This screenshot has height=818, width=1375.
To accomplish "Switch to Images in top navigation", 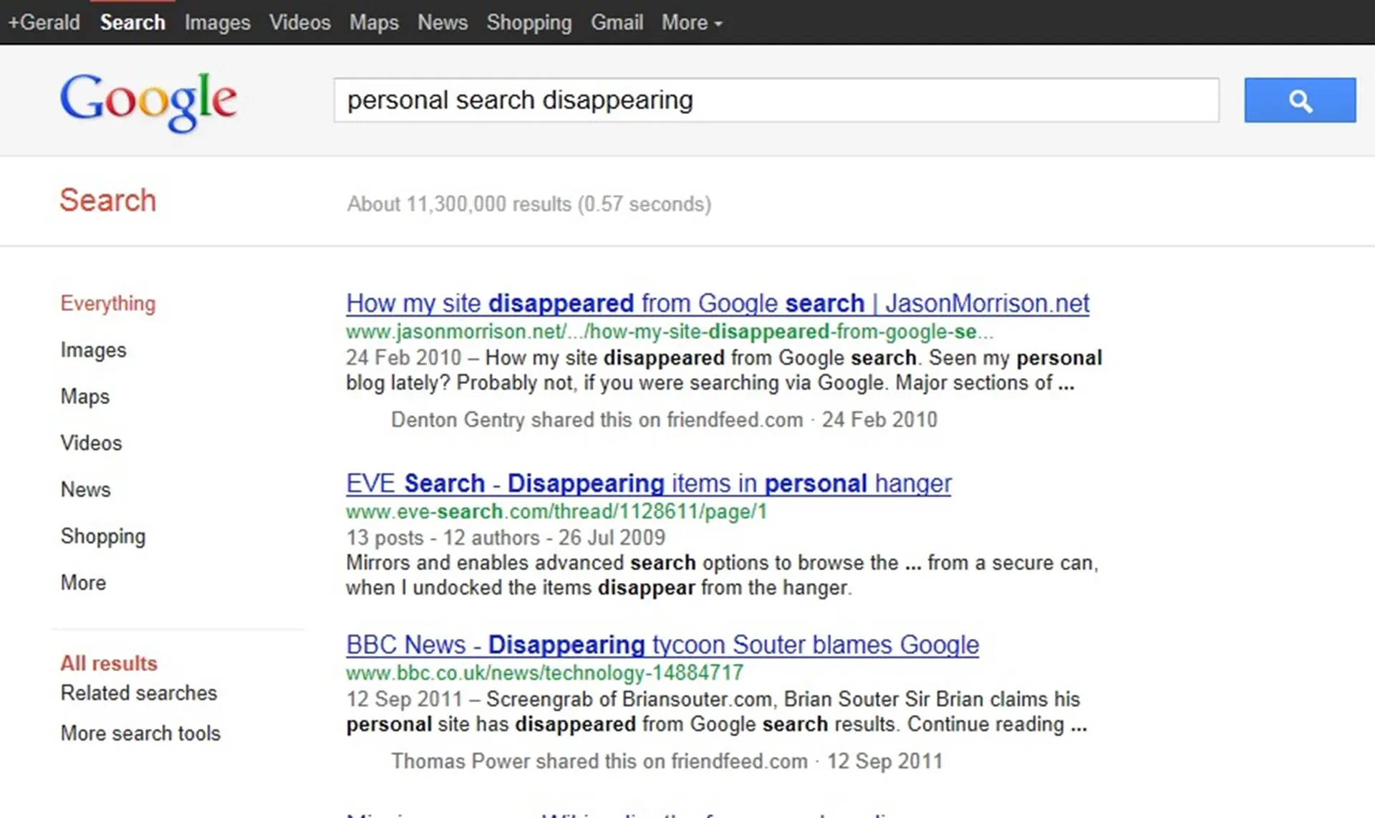I will point(217,22).
